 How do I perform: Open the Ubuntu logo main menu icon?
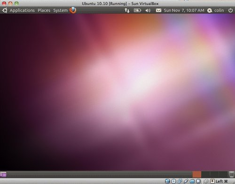[5, 10]
